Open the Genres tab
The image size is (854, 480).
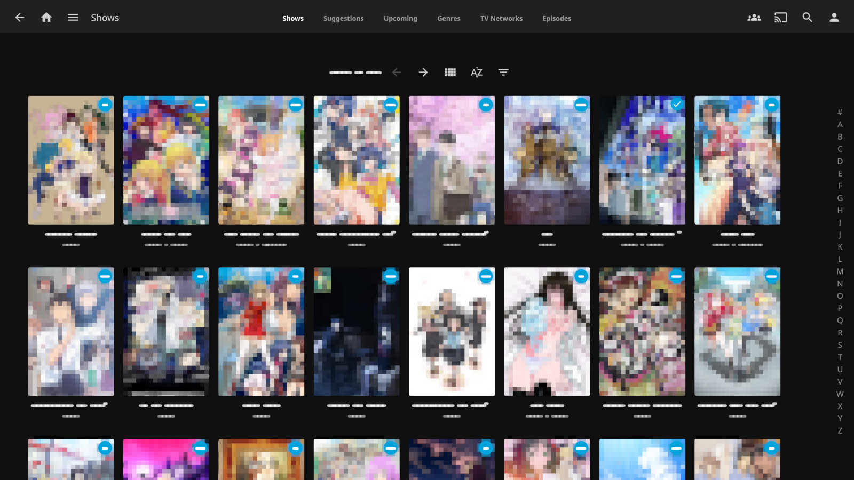[x=448, y=18]
